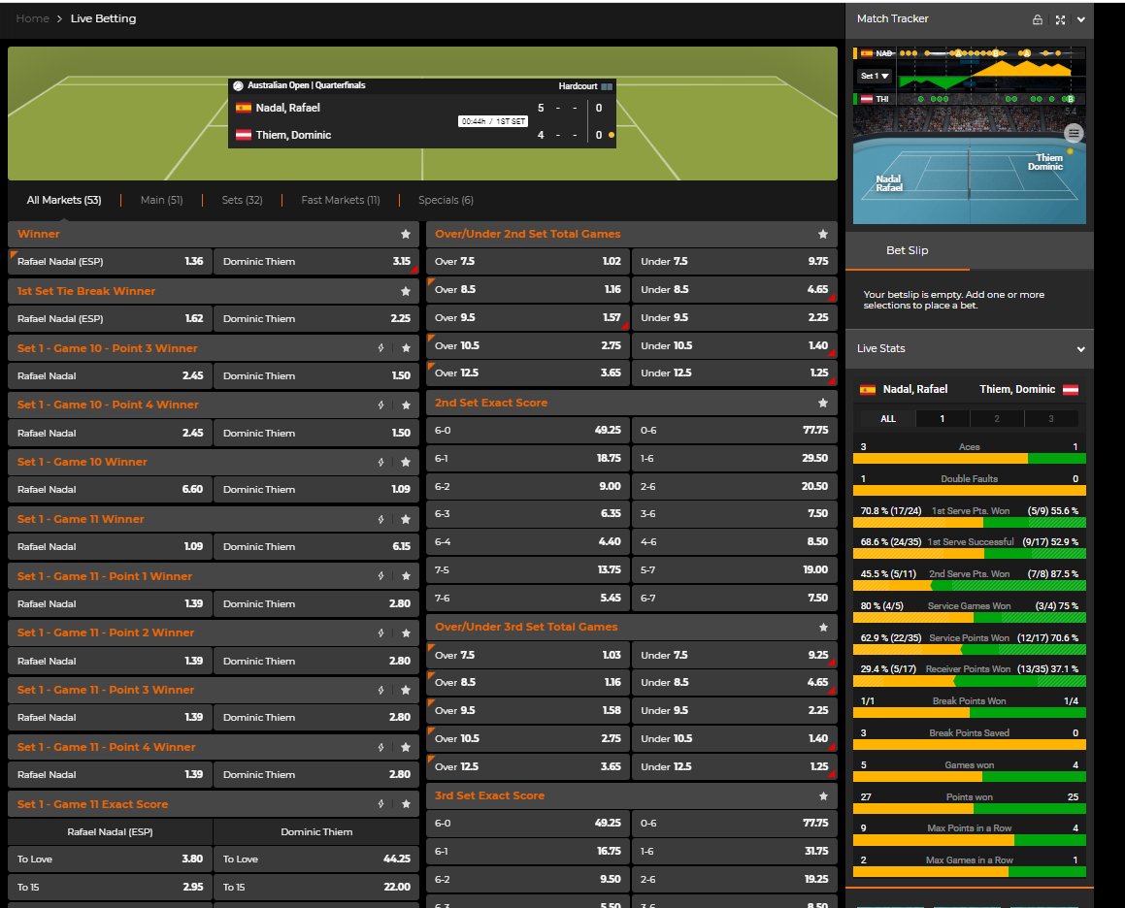Image resolution: width=1125 pixels, height=908 pixels.
Task: Collapse the Winner market header
Action: [x=214, y=234]
